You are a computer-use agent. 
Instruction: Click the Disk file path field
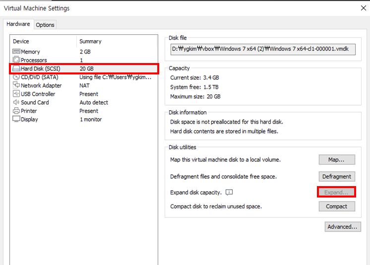263,49
